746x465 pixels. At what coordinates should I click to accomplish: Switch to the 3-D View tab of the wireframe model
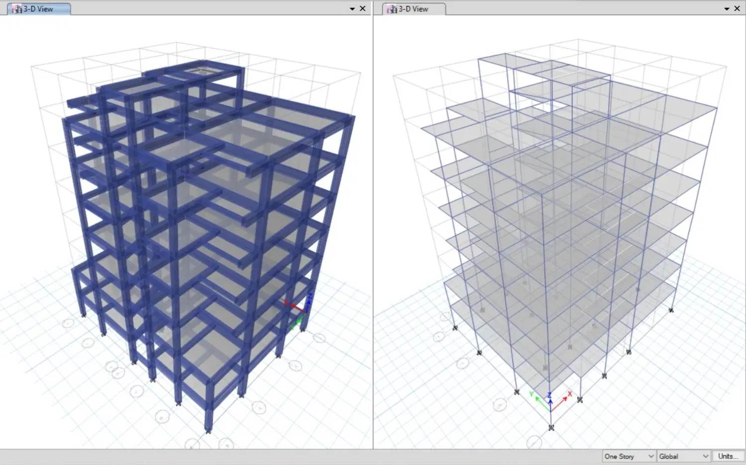point(414,9)
